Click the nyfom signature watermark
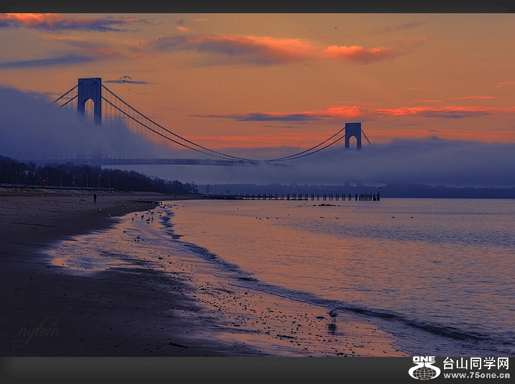The image size is (515, 384). [x=36, y=330]
